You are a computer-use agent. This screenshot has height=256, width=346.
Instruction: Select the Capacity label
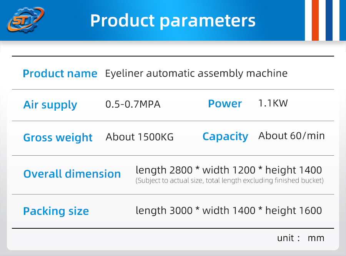(225, 137)
